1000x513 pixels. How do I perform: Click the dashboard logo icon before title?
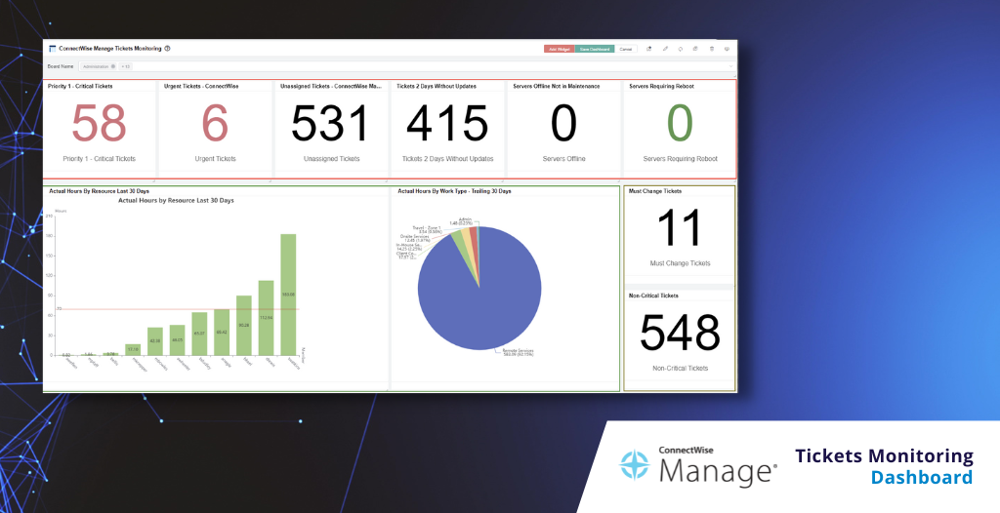(53, 49)
